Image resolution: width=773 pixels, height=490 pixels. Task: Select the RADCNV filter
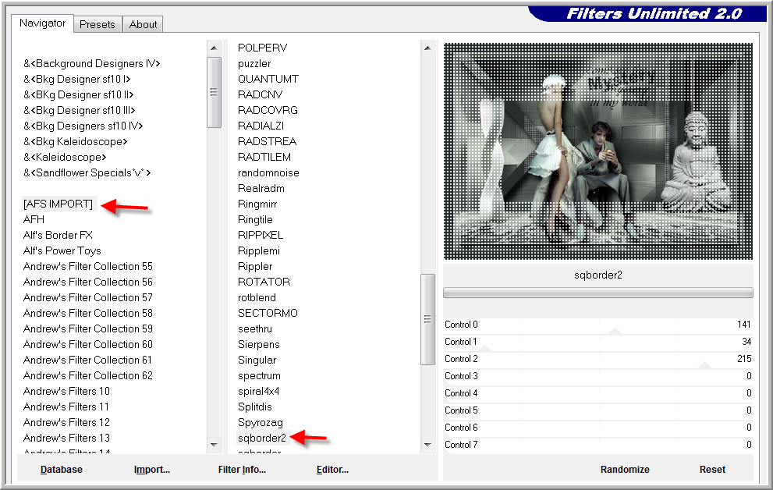pyautogui.click(x=260, y=95)
